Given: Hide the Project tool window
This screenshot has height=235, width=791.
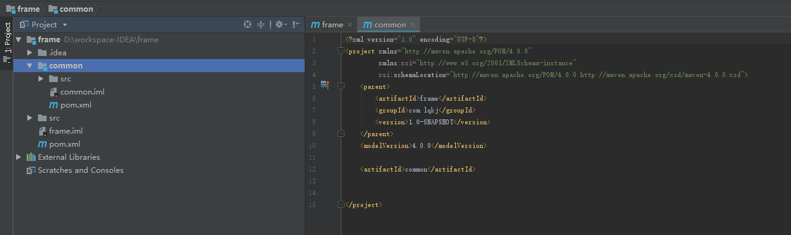Looking at the screenshot, I should [297, 24].
